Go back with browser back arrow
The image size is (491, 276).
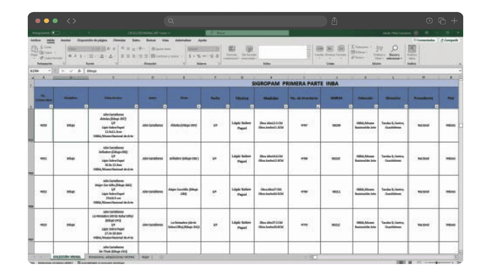click(68, 21)
